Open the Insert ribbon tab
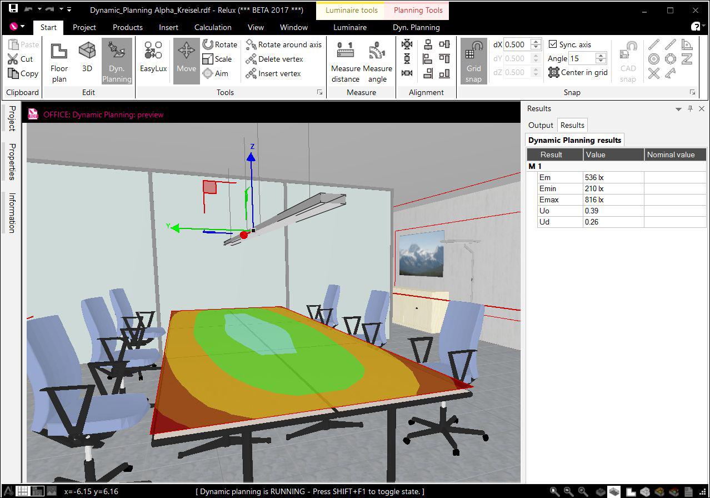 168,27
